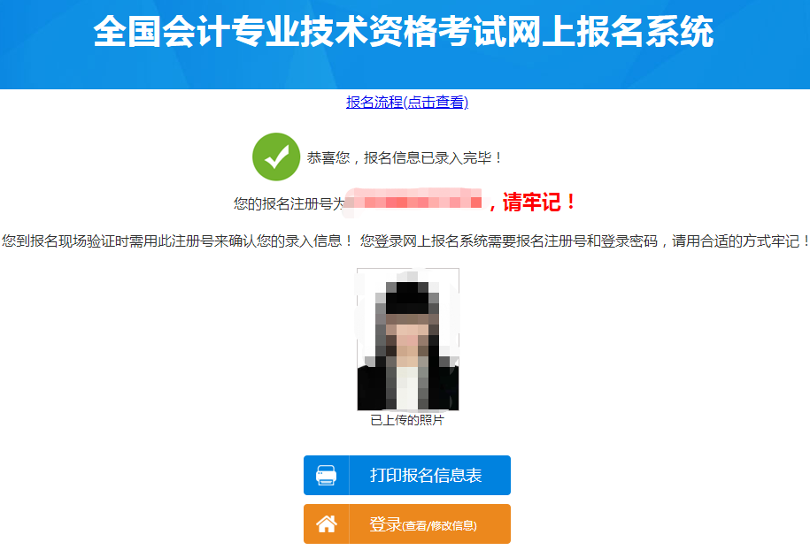Click the 您到报名现场验证时 sentence
810x550 pixels.
tap(177, 241)
